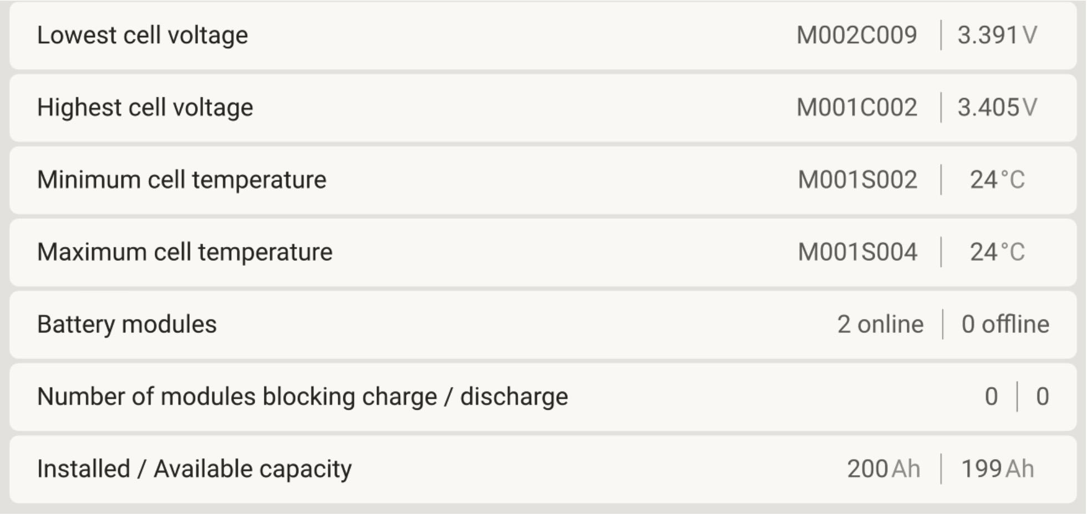Click the modules blocking charge count

click(x=992, y=397)
